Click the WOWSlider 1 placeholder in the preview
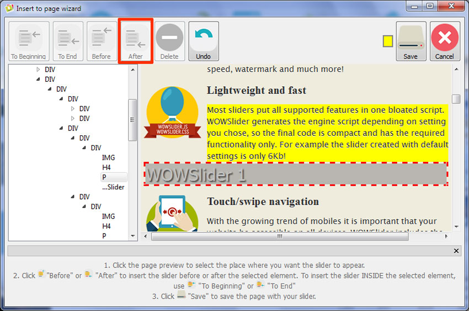Screen dimensions: 469x311 296,174
